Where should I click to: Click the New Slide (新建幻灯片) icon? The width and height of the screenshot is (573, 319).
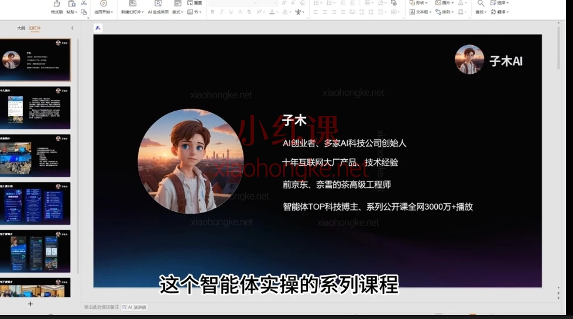click(133, 4)
